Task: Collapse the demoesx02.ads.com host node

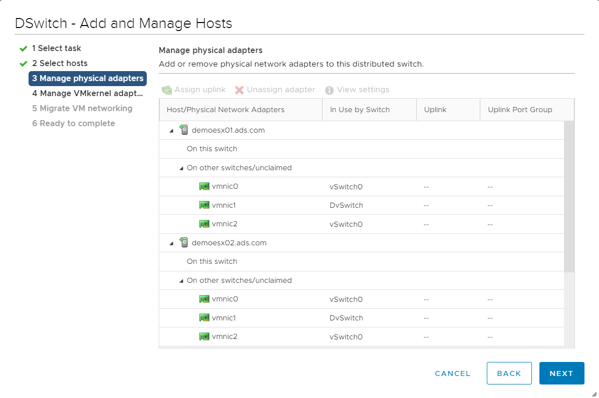Action: pyautogui.click(x=171, y=243)
